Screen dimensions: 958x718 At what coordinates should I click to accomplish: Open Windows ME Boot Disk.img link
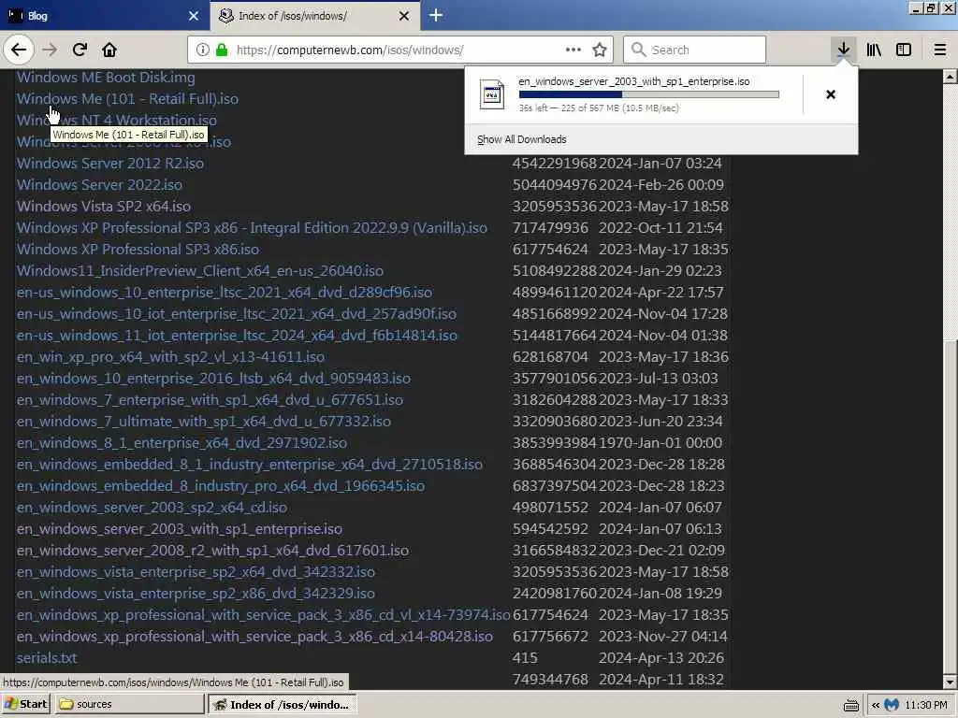pyautogui.click(x=106, y=78)
